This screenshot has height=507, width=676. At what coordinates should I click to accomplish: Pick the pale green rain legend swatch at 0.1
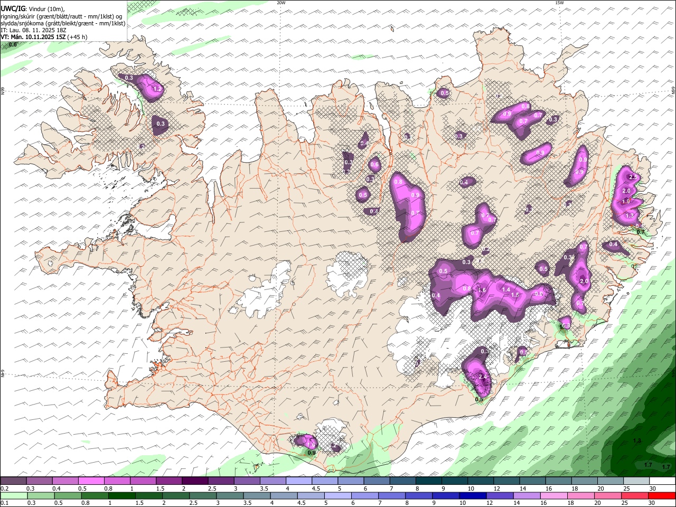14,496
